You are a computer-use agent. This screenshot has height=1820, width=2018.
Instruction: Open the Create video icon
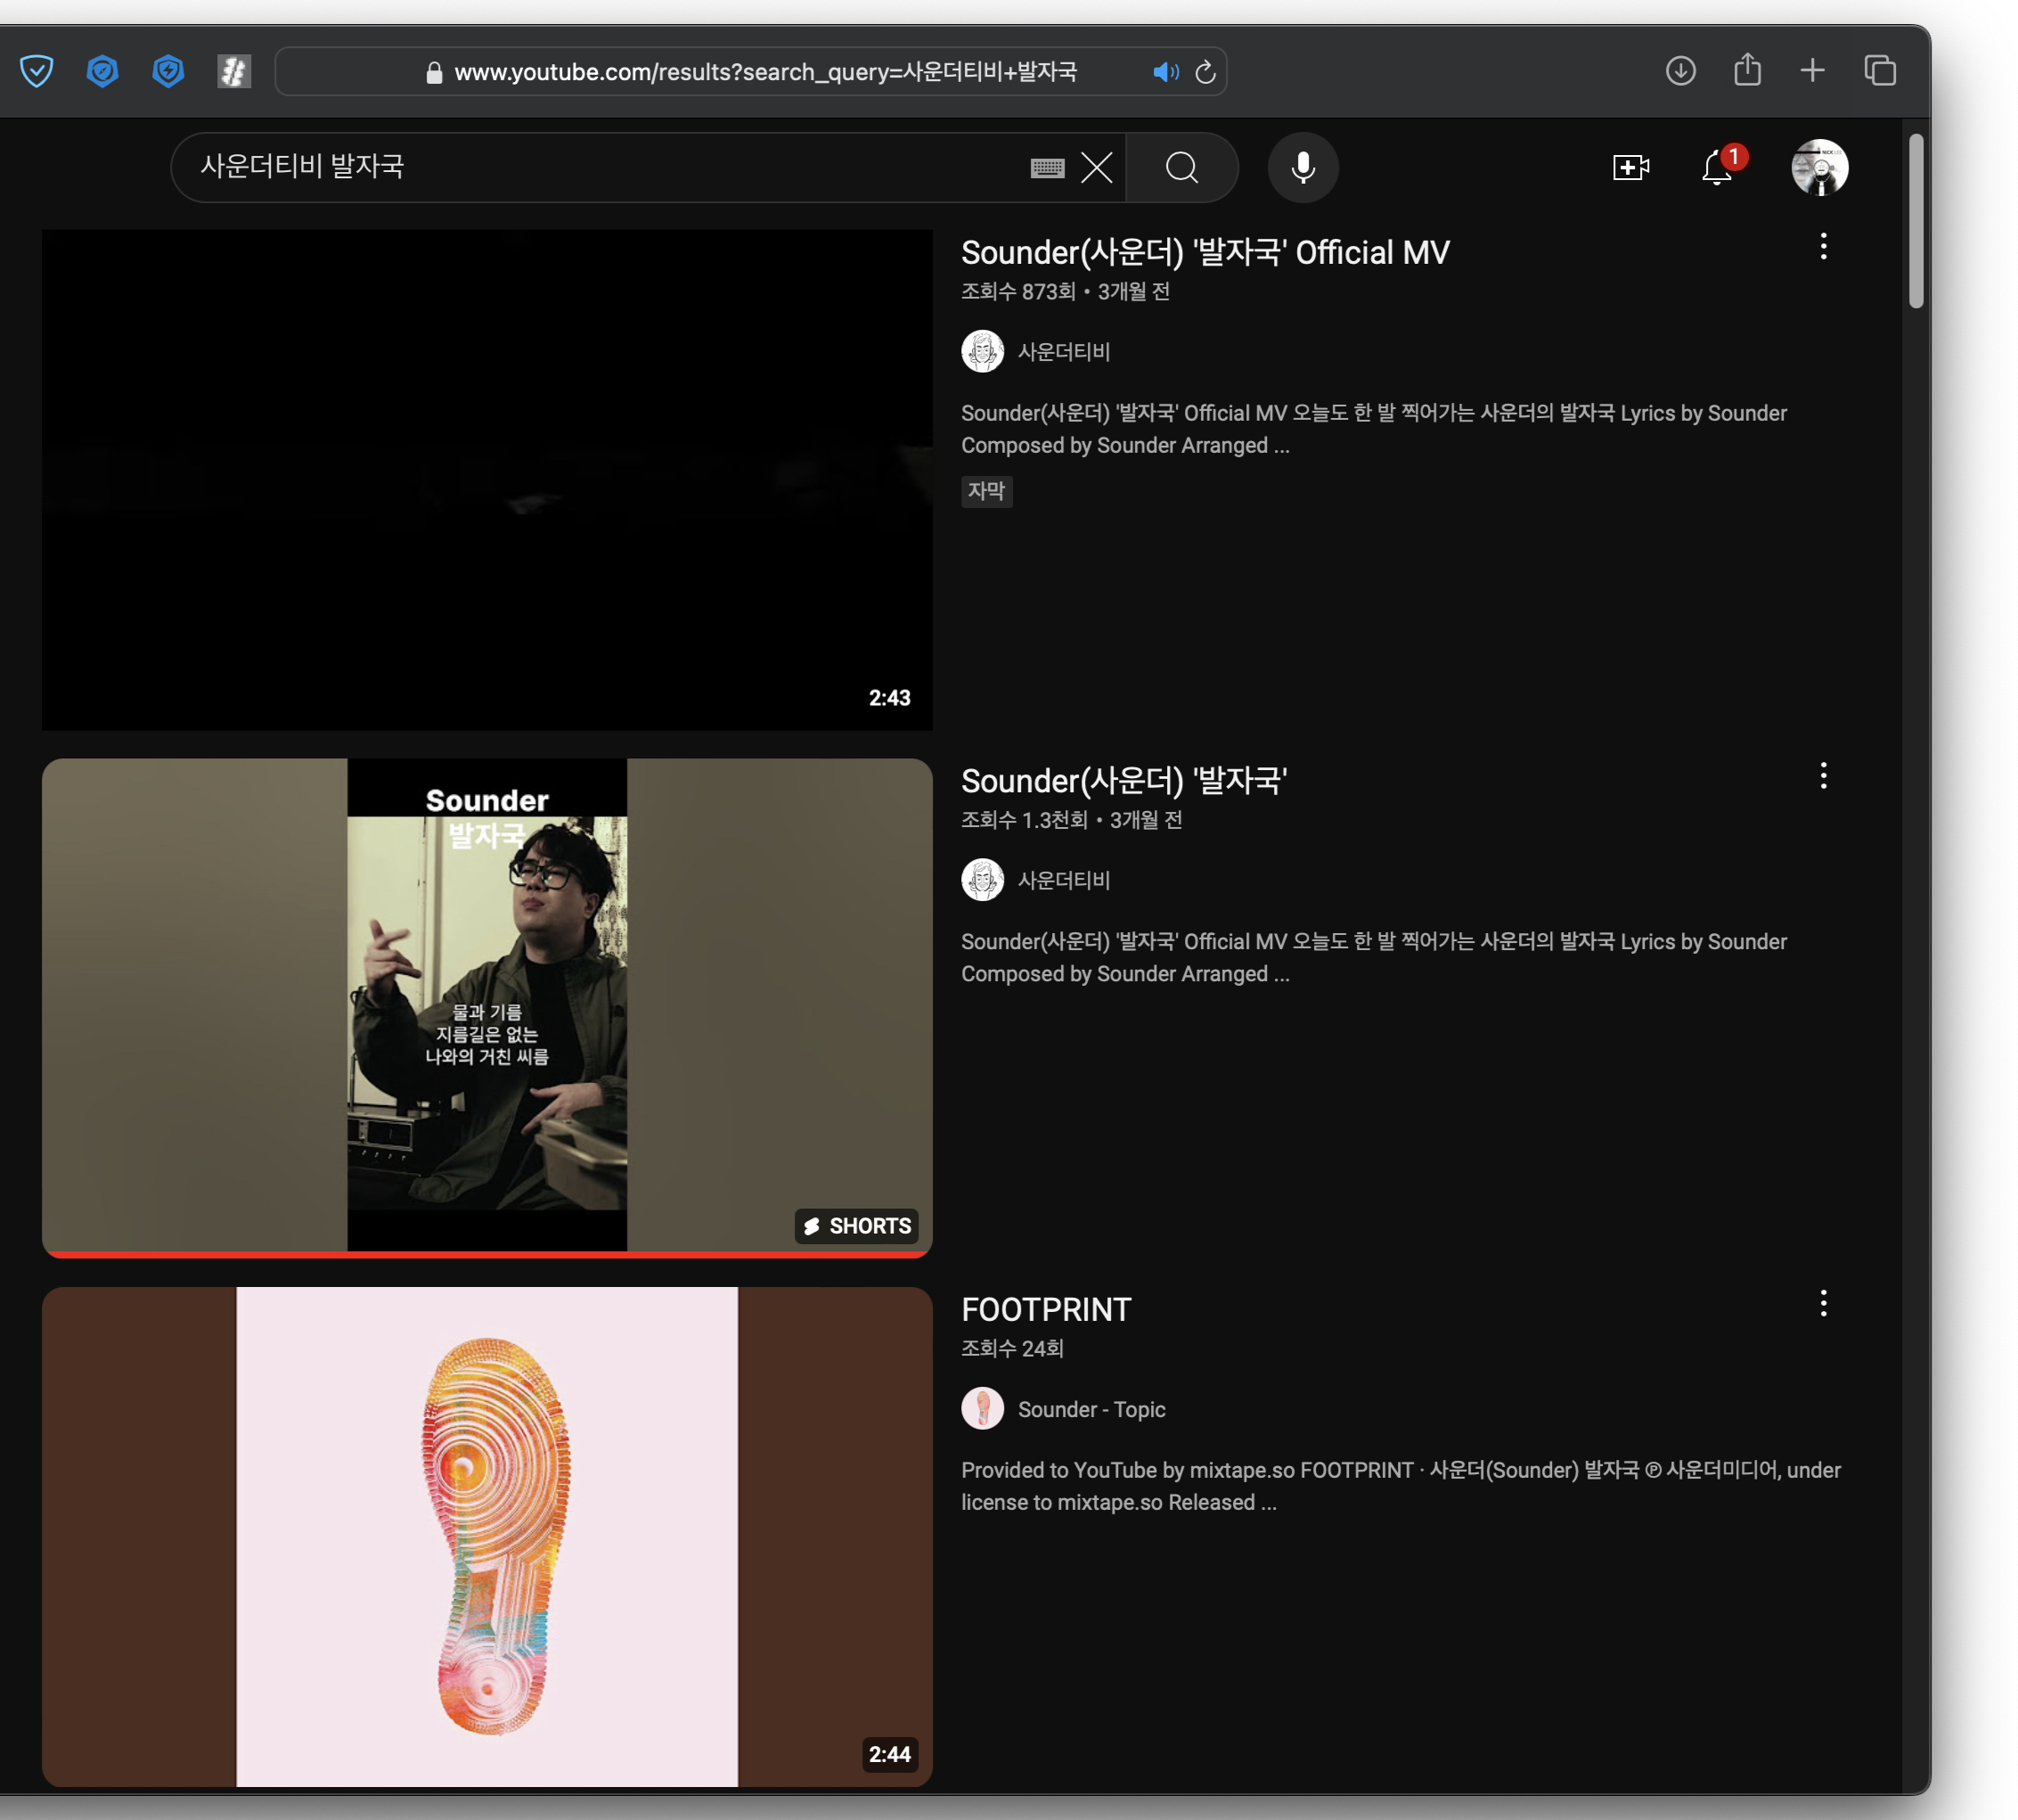[1630, 167]
